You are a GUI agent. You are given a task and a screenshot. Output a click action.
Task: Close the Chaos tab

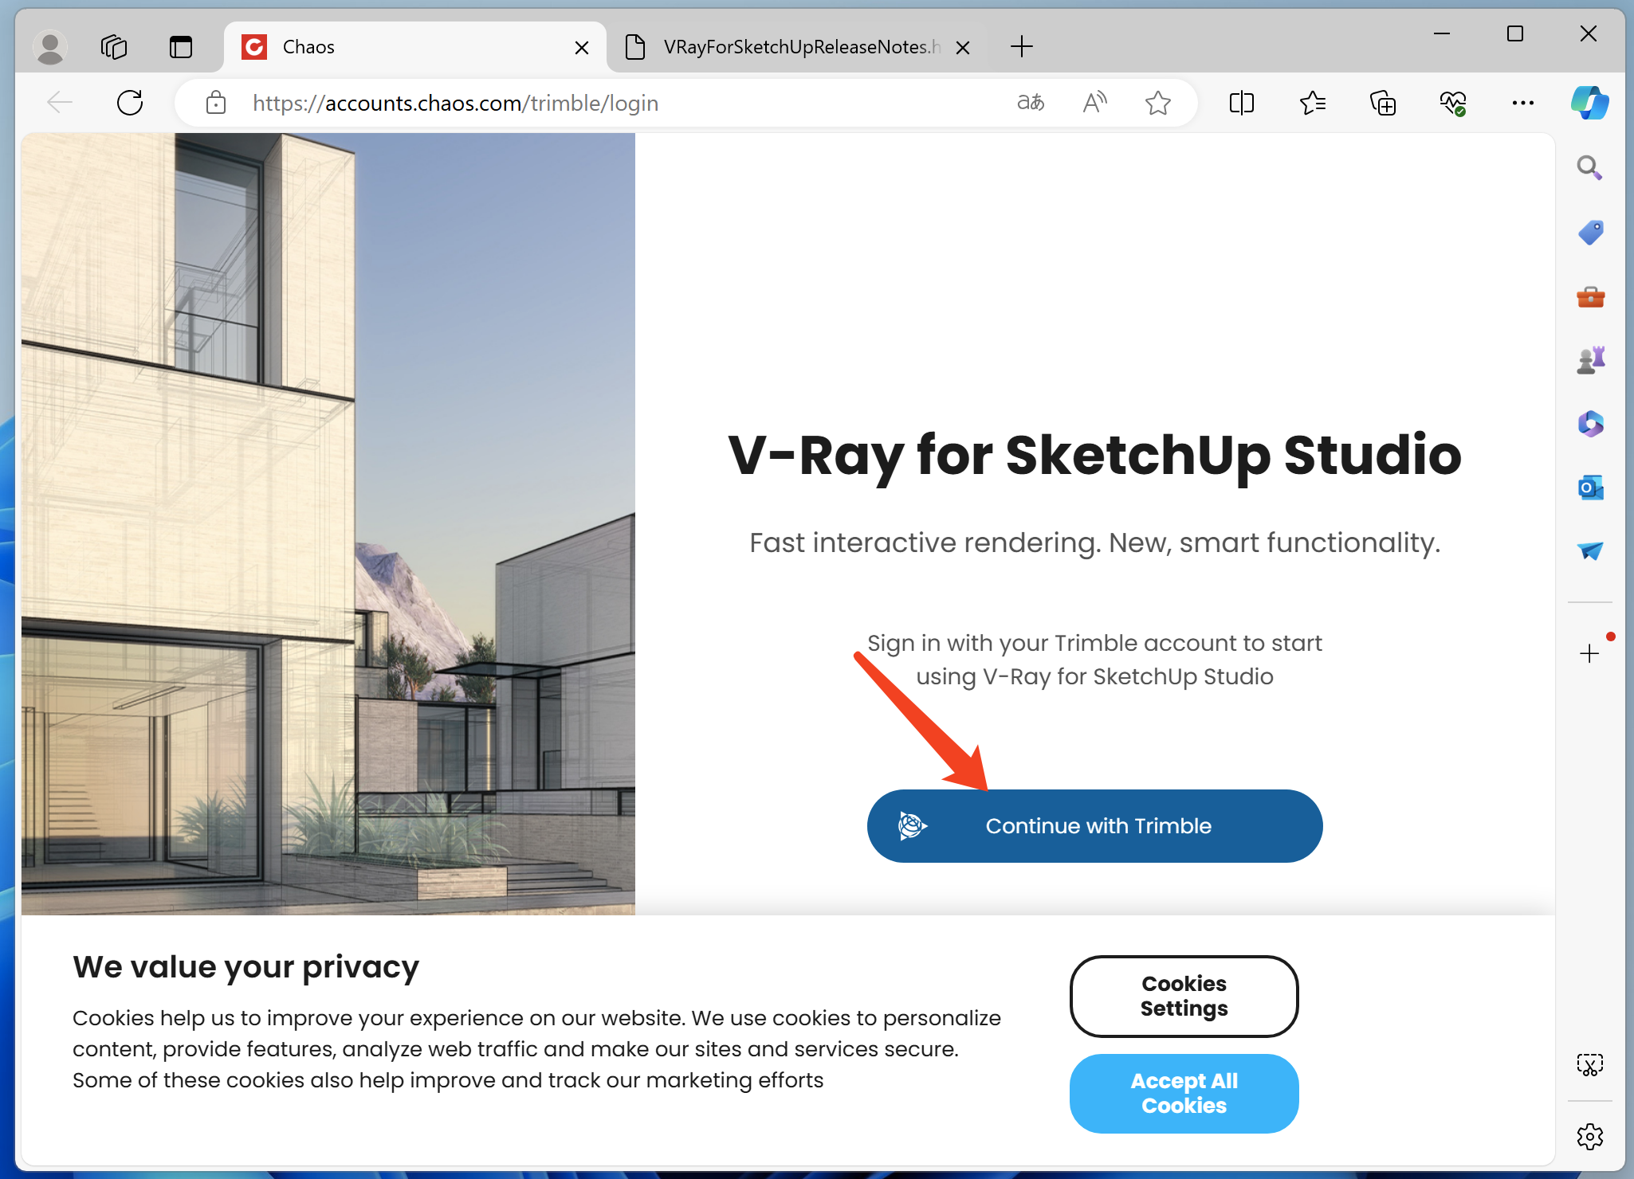582,48
